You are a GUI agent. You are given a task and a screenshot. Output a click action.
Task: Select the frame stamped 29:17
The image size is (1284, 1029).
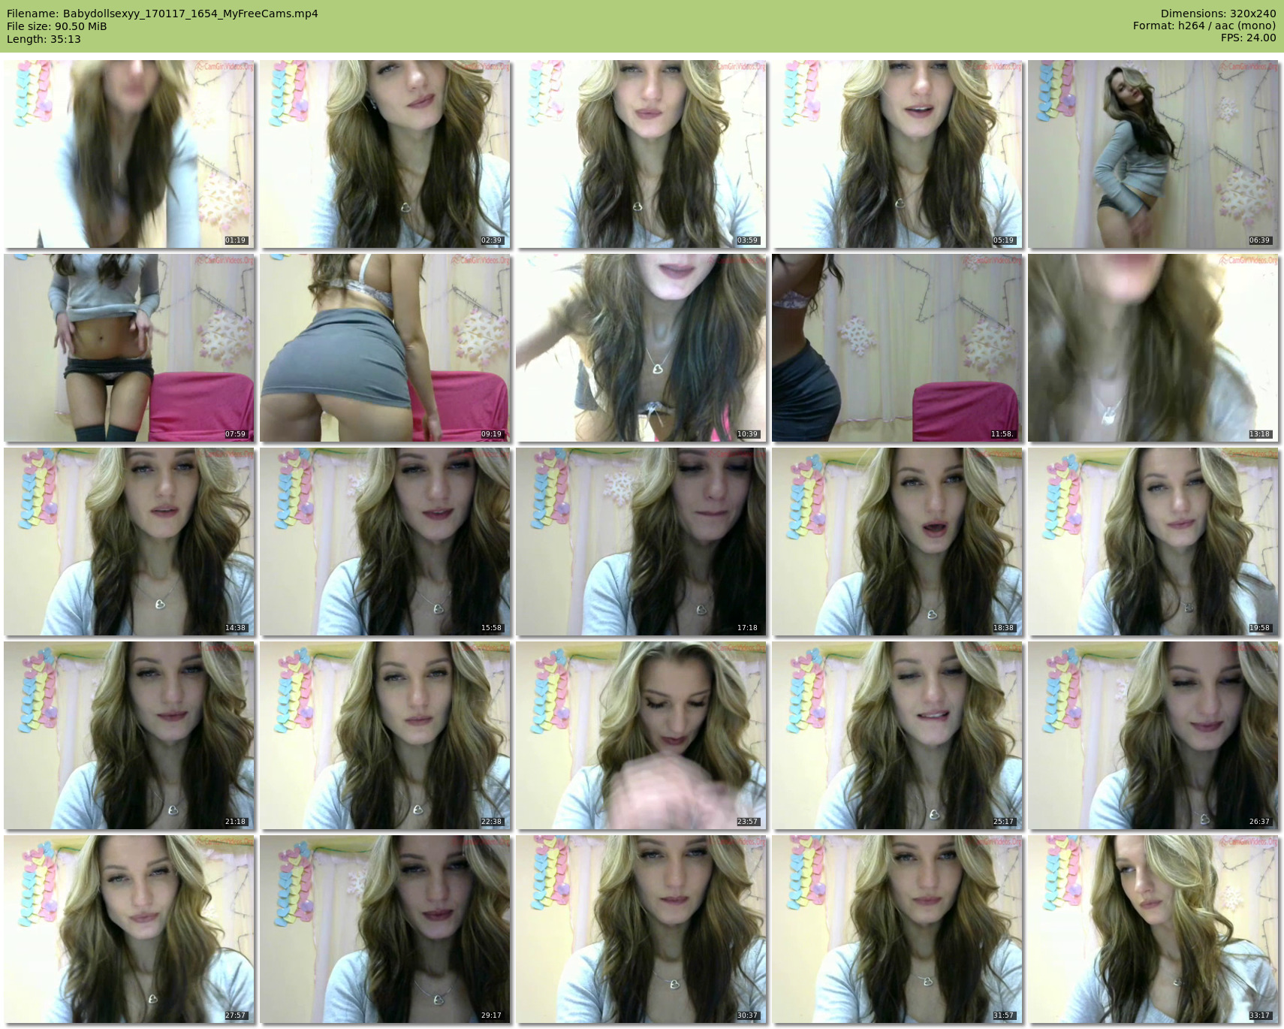(x=385, y=929)
